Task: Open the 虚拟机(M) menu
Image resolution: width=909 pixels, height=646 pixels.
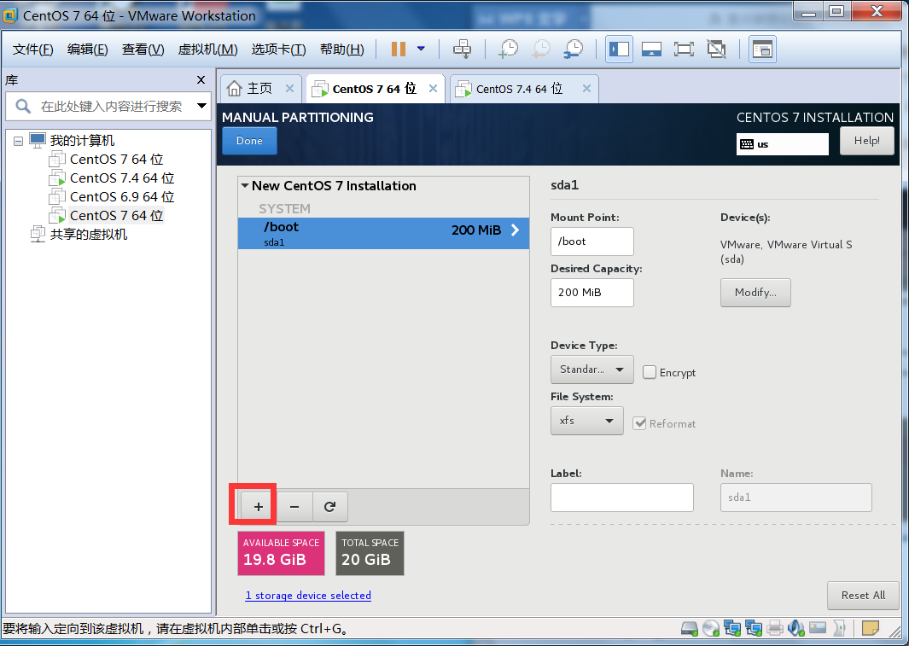Action: (x=207, y=49)
